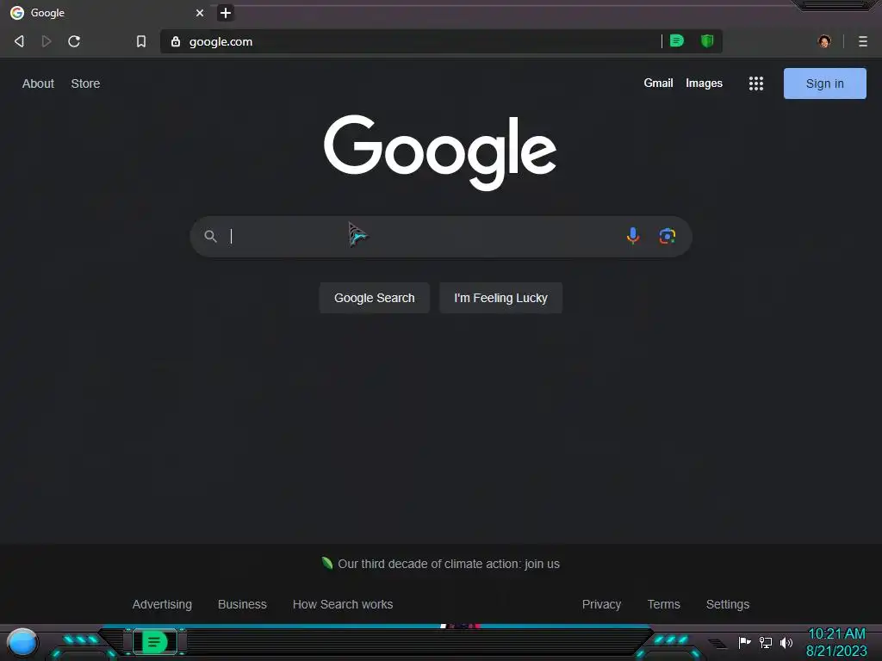Open the green shield icon in address bar

(707, 40)
